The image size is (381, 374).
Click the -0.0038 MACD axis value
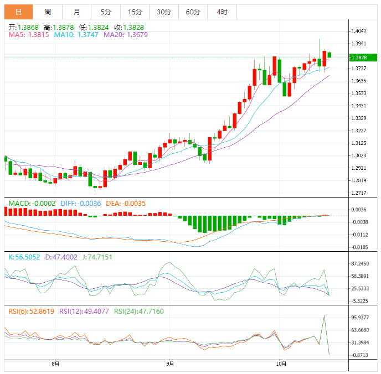click(359, 222)
